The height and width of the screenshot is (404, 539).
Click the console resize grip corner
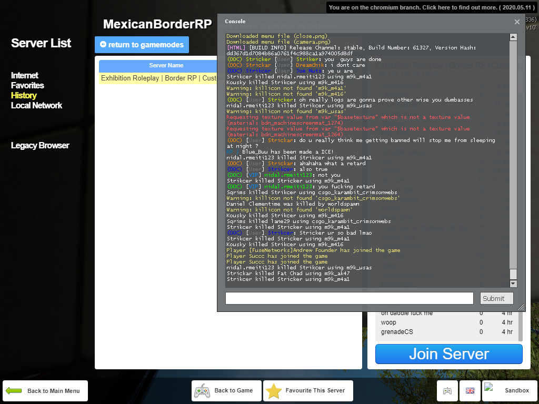tap(521, 307)
